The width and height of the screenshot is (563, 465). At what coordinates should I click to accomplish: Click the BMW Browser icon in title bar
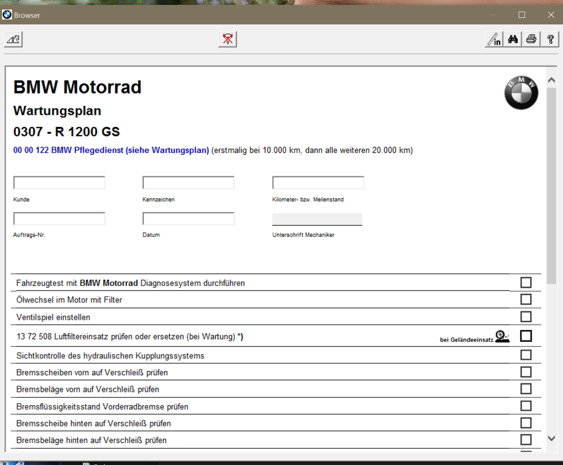tap(7, 15)
